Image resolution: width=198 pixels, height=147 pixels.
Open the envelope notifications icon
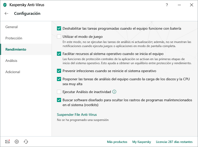(7, 142)
